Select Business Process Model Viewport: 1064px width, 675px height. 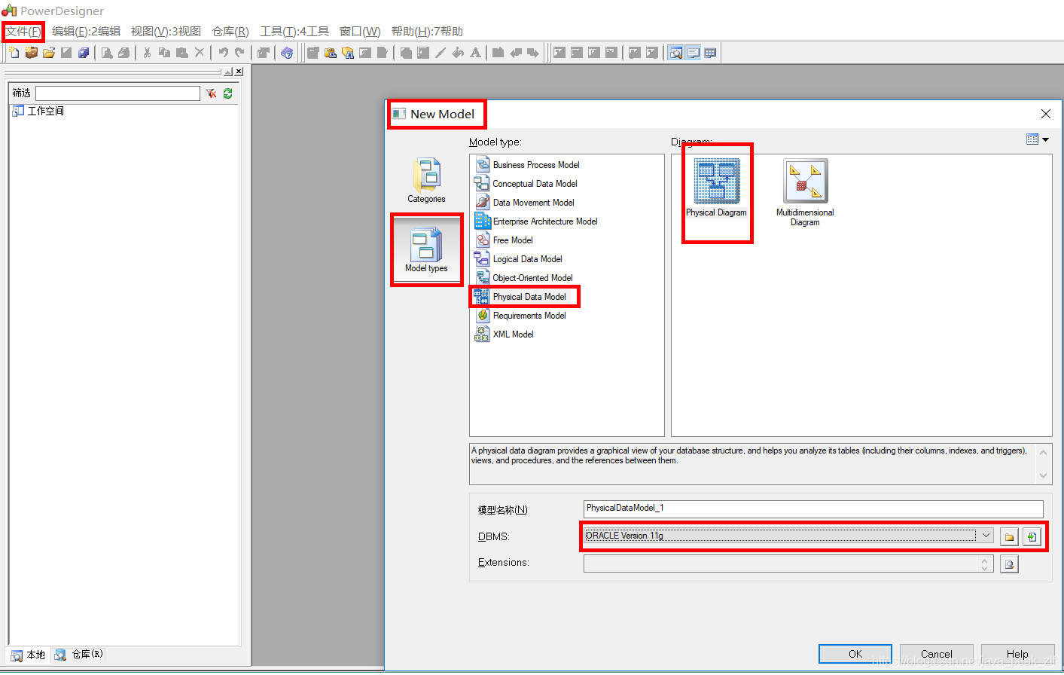[528, 165]
